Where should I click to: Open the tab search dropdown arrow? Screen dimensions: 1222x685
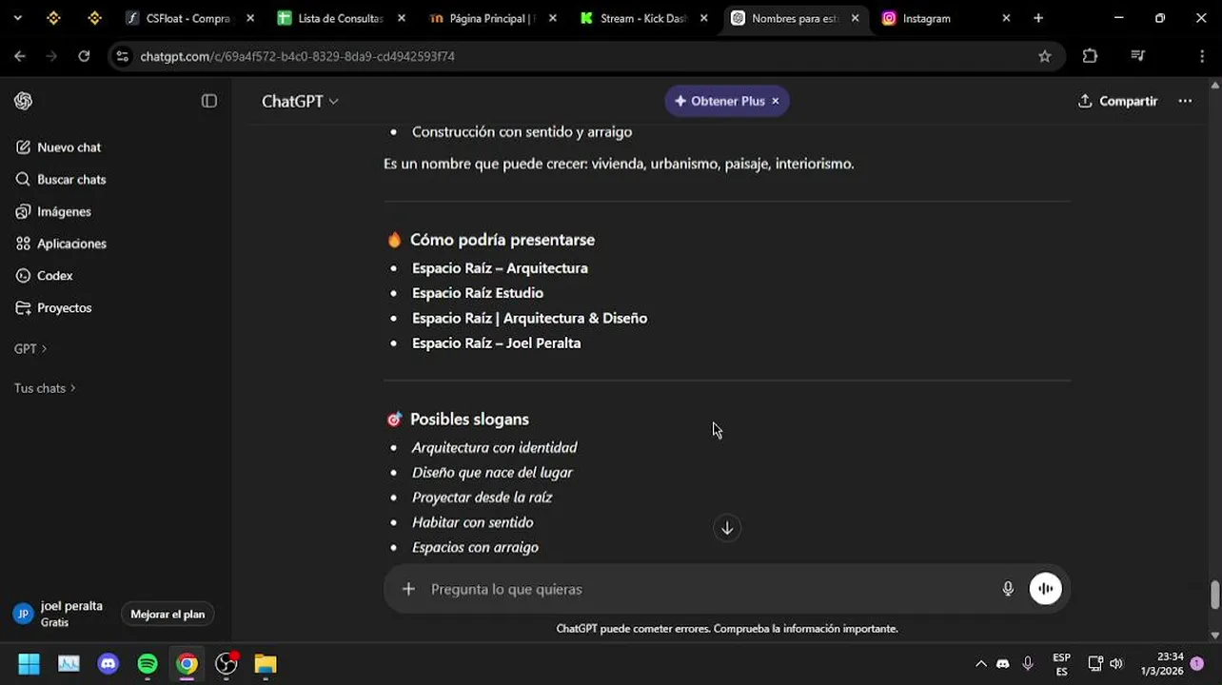coord(17,18)
